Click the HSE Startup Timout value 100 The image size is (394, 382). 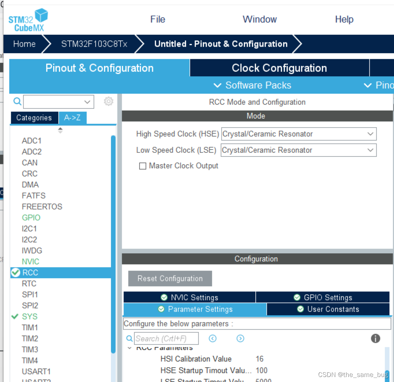coord(262,370)
